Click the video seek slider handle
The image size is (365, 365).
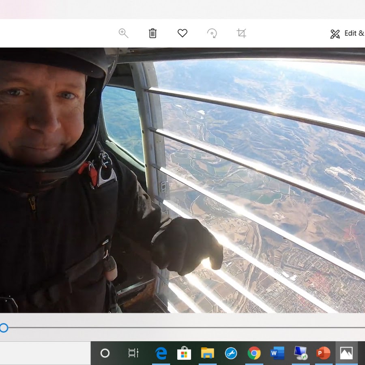click(x=4, y=328)
